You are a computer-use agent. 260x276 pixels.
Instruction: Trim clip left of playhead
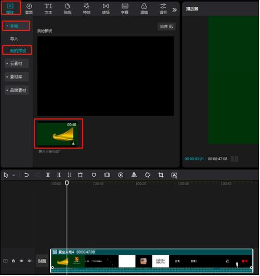59,175
